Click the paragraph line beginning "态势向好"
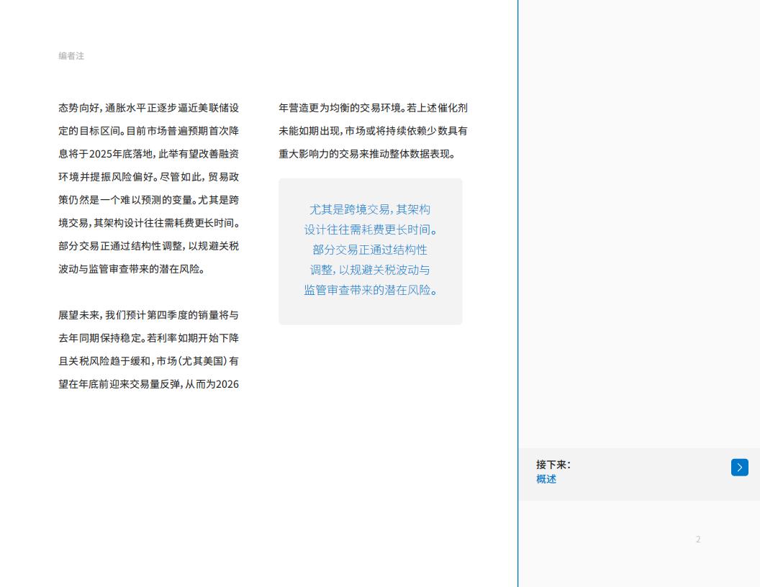Viewport: 760px width, 587px height. pyautogui.click(x=148, y=108)
